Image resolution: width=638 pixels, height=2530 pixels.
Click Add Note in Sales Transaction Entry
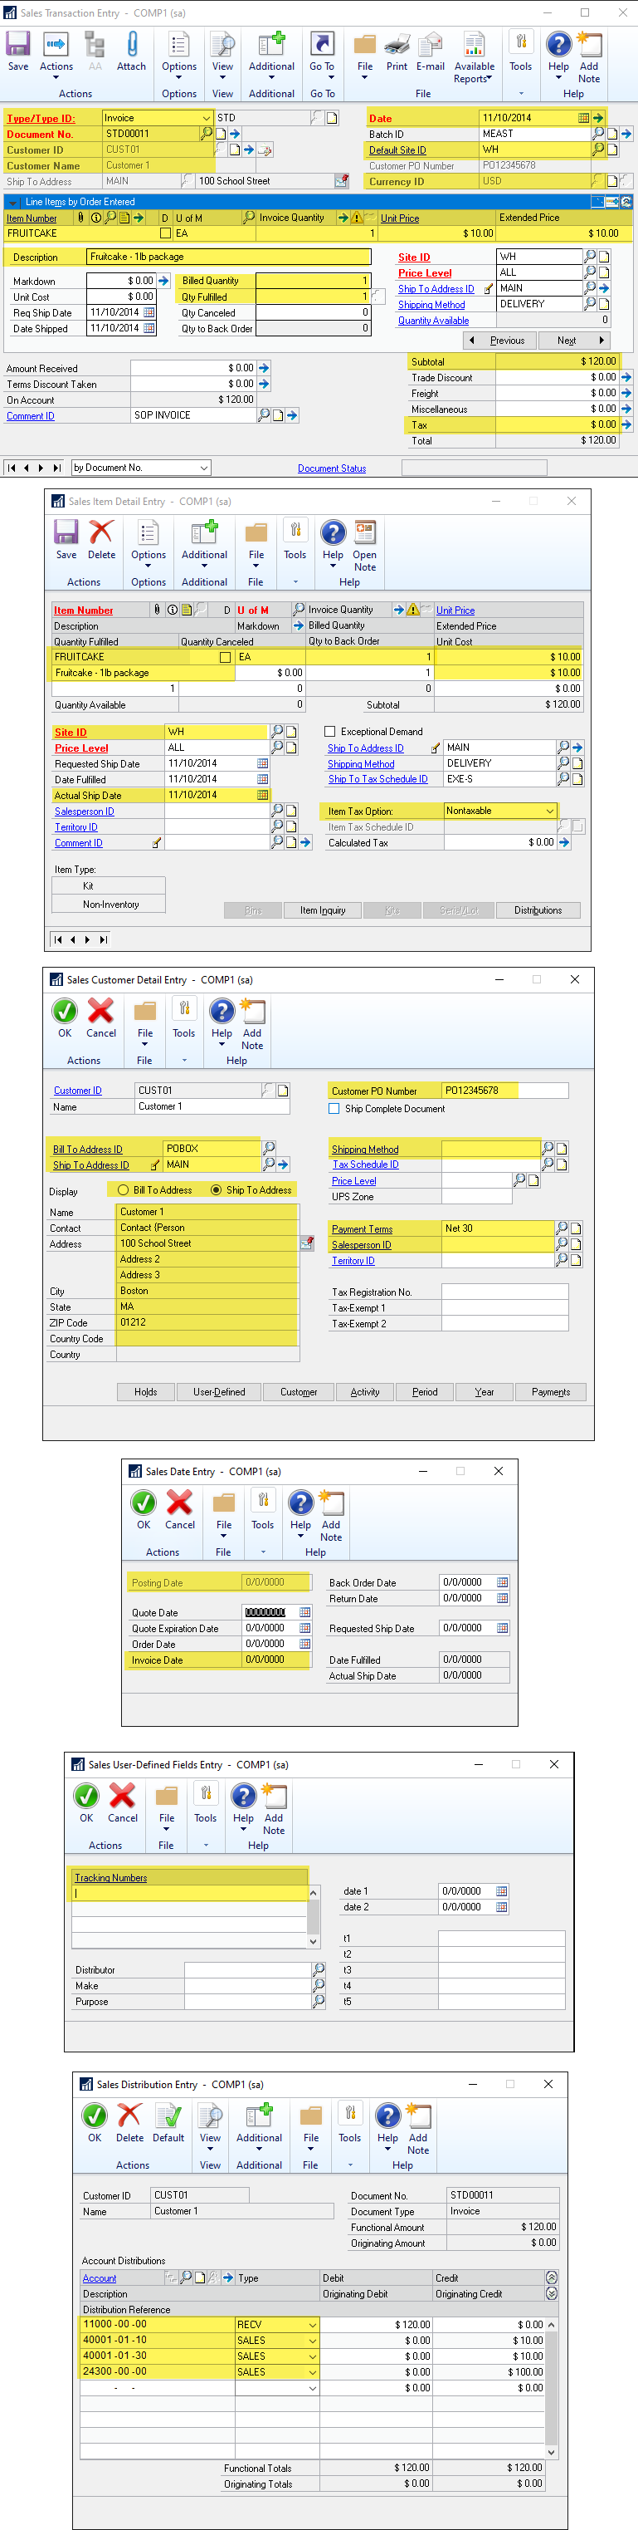click(589, 57)
